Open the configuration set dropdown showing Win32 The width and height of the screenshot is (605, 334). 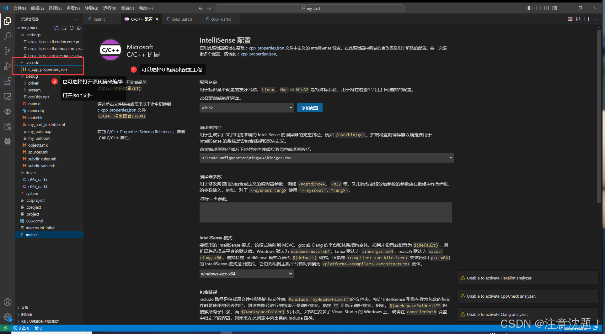246,107
